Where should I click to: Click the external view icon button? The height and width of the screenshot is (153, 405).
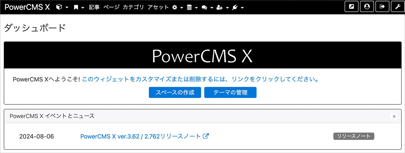click(352, 7)
